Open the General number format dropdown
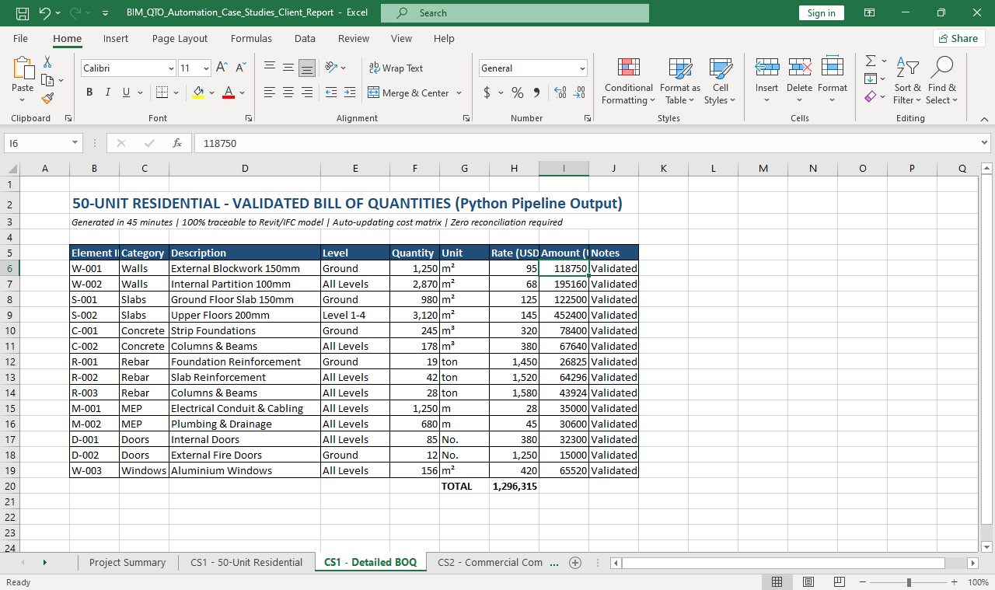Viewport: 995px width, 590px height. click(x=582, y=68)
